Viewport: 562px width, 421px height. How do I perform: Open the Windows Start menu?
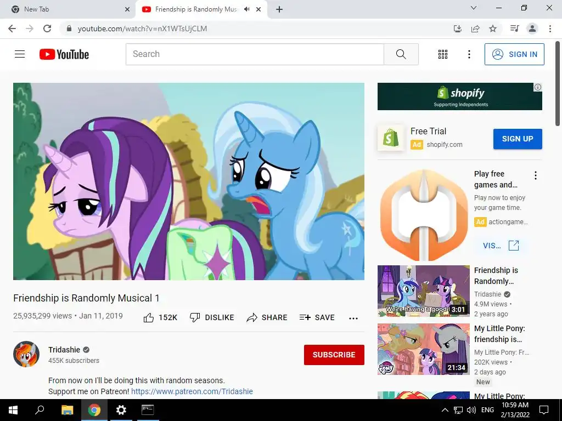pos(13,410)
